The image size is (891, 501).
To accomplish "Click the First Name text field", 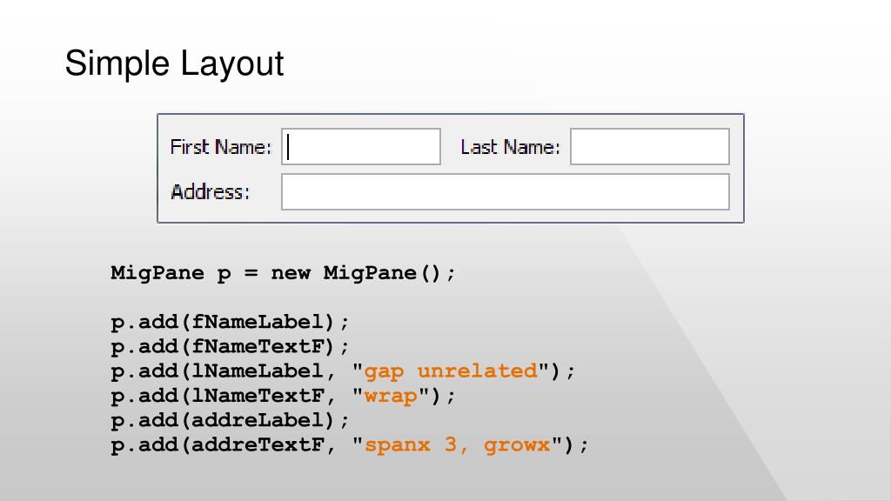I will coord(361,146).
